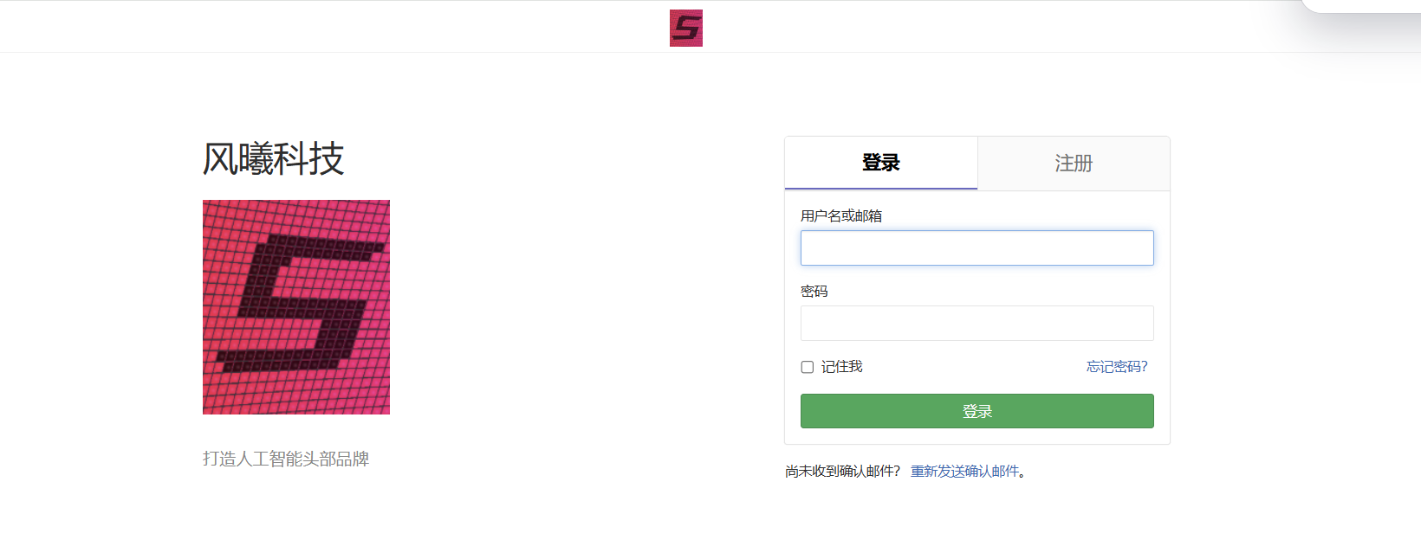1421x559 pixels.
Task: Click the 用户名或邮箱 label
Action: click(x=841, y=216)
